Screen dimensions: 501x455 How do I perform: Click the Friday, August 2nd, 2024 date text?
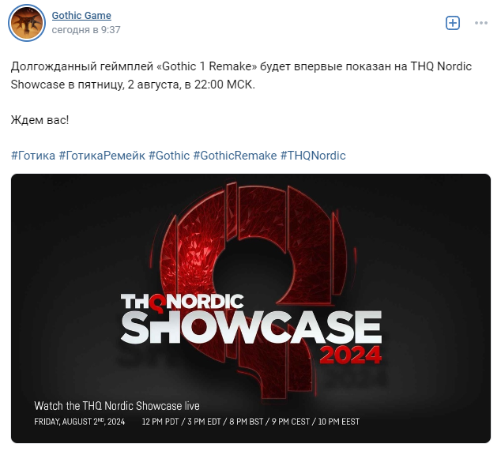80,422
